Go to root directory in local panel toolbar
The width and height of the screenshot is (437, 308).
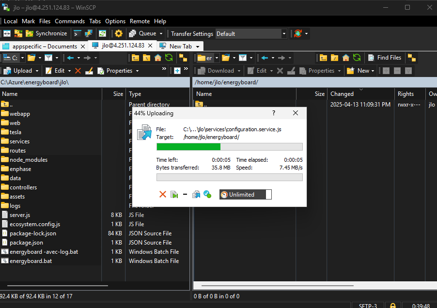pyautogui.click(x=147, y=58)
